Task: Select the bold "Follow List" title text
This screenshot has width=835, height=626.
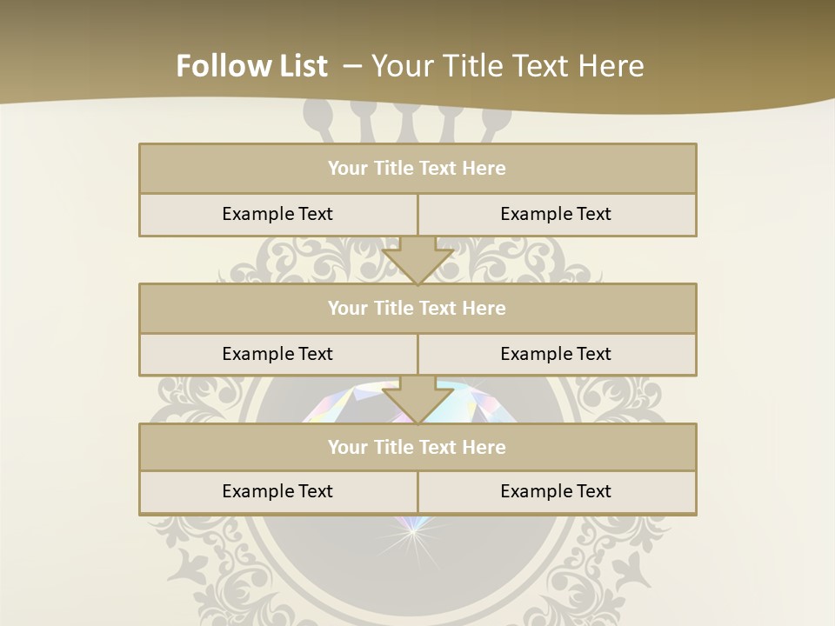Action: coord(252,66)
